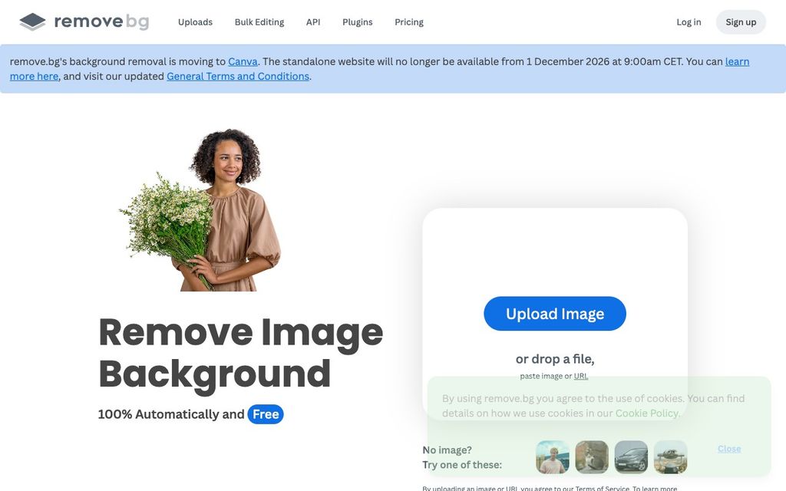Click the Log in link
The width and height of the screenshot is (786, 491).
click(x=689, y=22)
